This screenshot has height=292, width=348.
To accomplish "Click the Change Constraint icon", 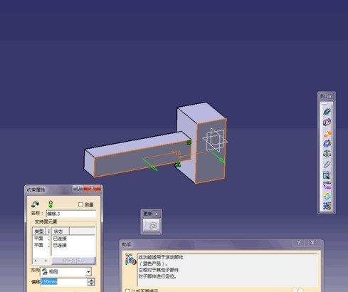I will [x=327, y=196].
